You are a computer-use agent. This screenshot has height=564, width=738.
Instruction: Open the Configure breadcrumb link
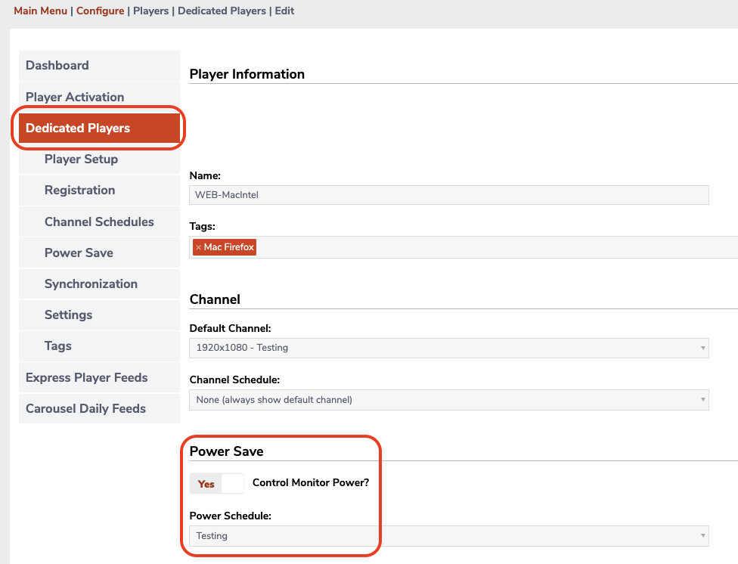101,11
